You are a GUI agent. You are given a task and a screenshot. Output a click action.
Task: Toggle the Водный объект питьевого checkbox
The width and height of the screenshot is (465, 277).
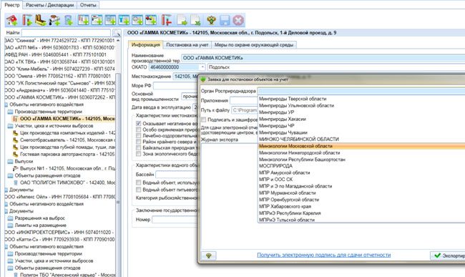click(x=139, y=190)
